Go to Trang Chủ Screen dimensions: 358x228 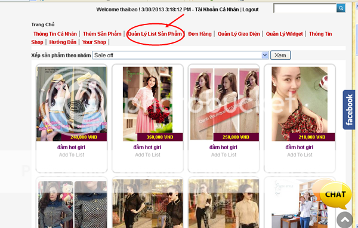pyautogui.click(x=43, y=24)
